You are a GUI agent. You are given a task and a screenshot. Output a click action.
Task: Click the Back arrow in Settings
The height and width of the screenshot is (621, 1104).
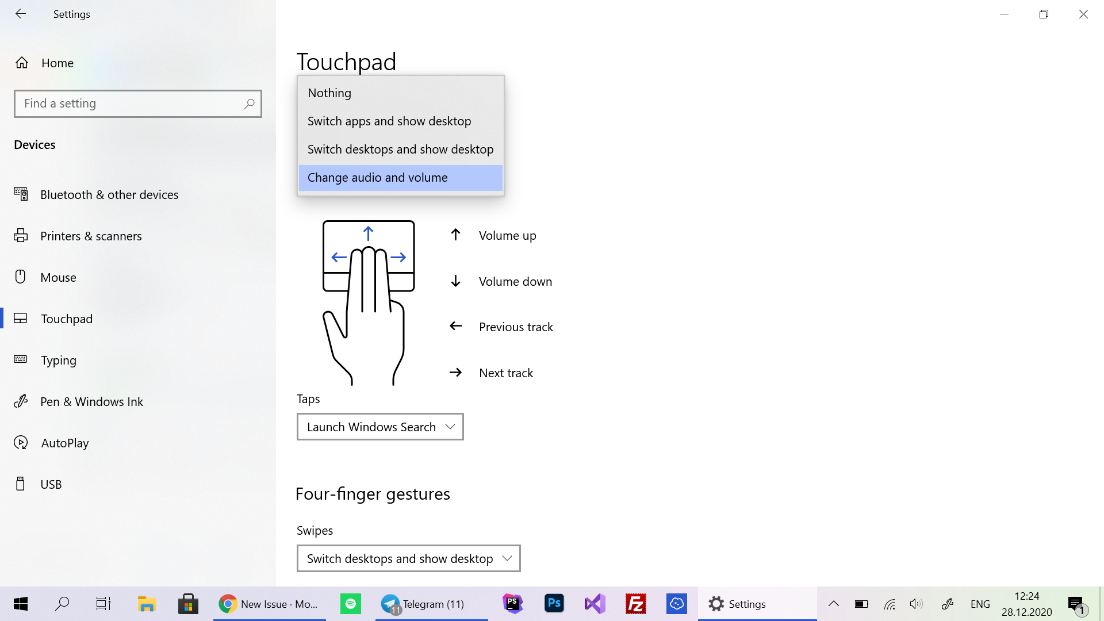21,14
